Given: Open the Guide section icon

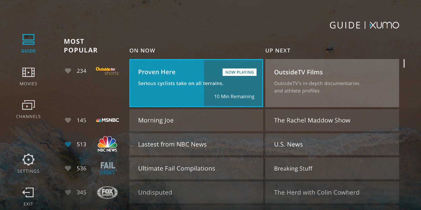Looking at the screenshot, I should pos(28,40).
